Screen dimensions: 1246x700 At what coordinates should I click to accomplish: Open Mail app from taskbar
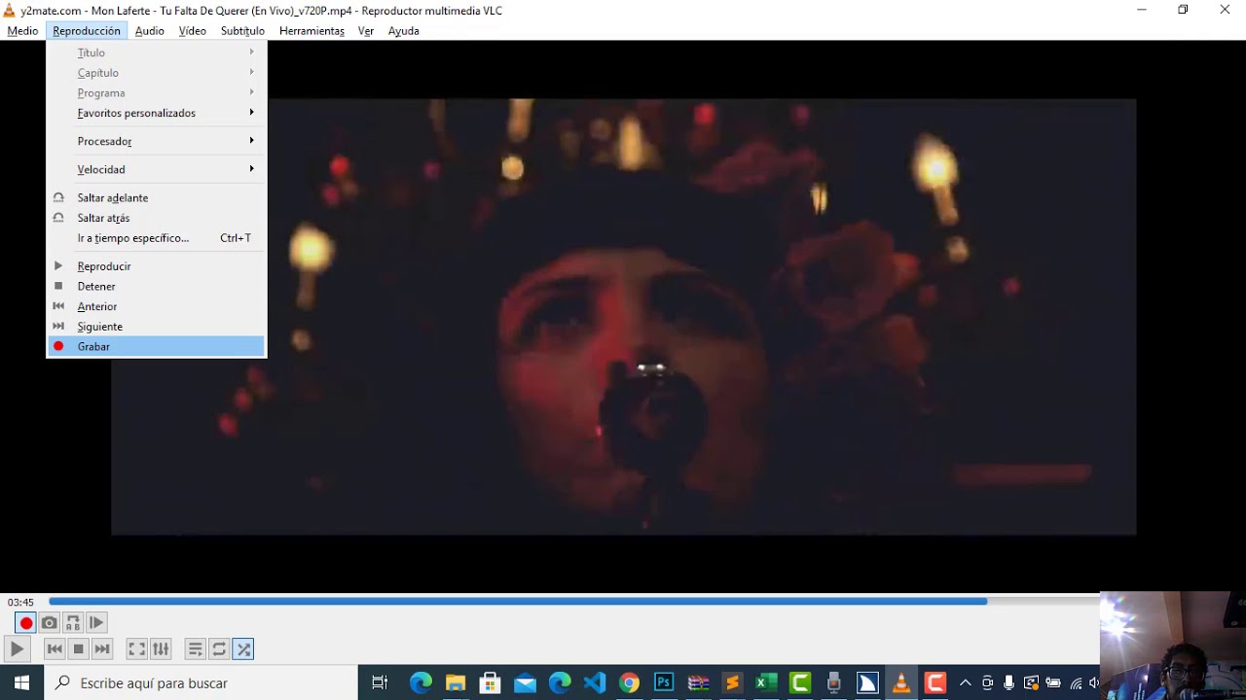525,682
